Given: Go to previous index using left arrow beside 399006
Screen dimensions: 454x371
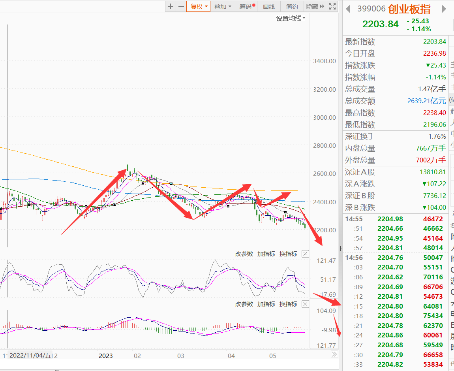Looking at the screenshot, I should 348,9.
